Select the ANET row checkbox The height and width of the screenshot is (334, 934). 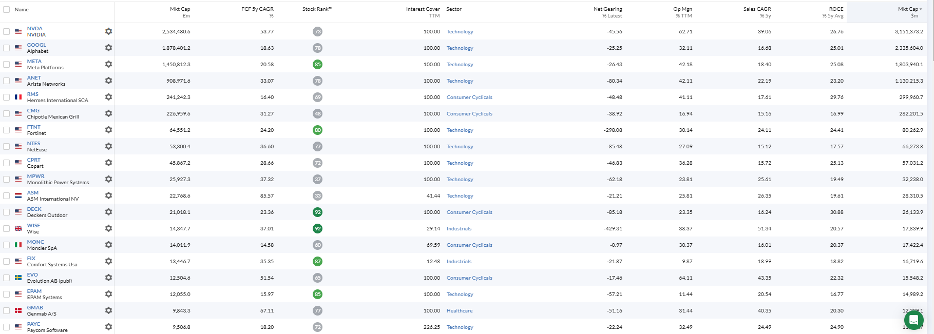tap(6, 81)
